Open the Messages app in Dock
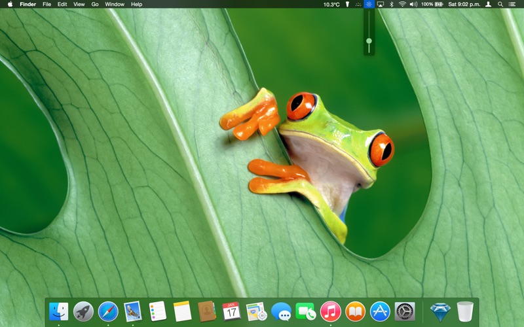524x327 pixels. pyautogui.click(x=281, y=311)
